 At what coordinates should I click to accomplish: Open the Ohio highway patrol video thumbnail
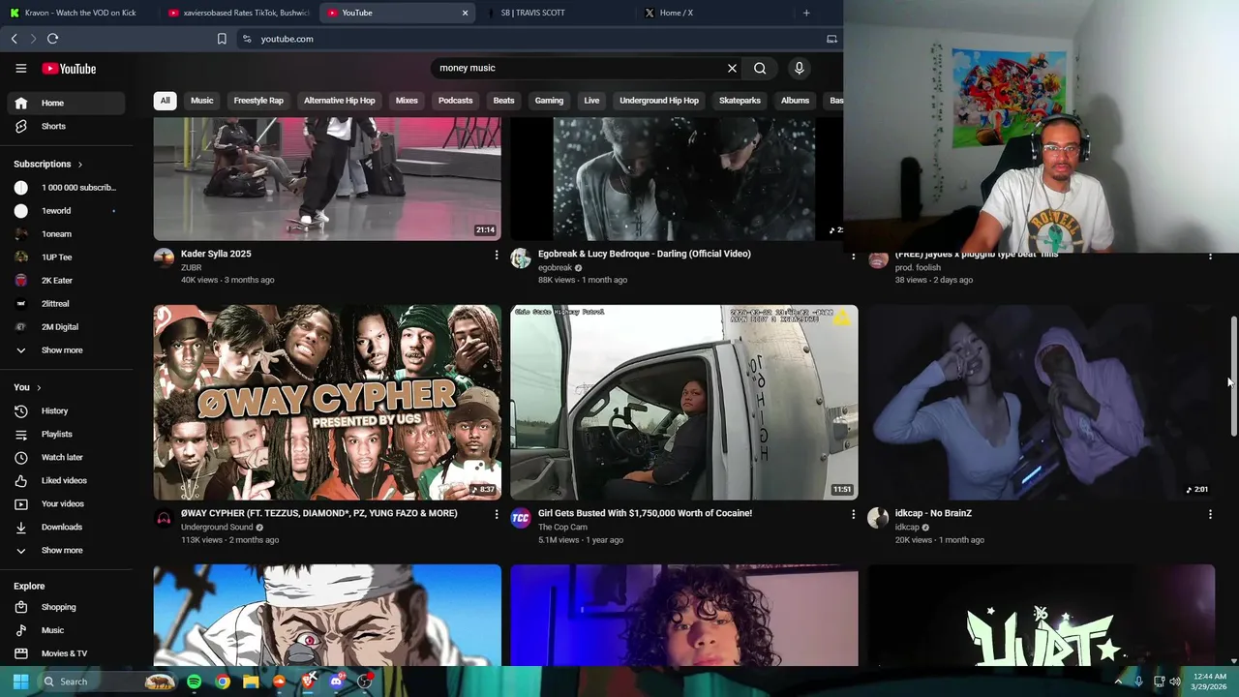(684, 403)
